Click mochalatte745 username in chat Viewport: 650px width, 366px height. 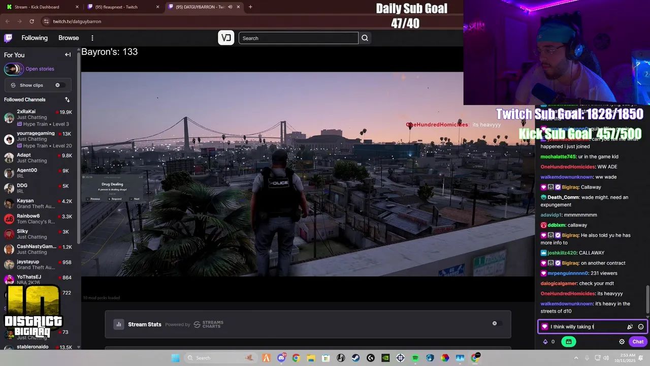pos(558,157)
